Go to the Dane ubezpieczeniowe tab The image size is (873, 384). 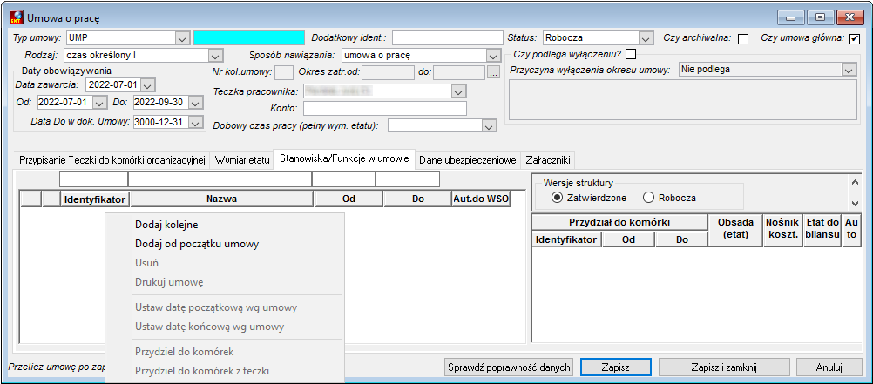coord(468,160)
